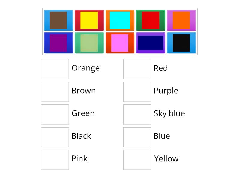The image size is (240, 180).
Task: Click the answer box beside Green
Action: pos(55,114)
